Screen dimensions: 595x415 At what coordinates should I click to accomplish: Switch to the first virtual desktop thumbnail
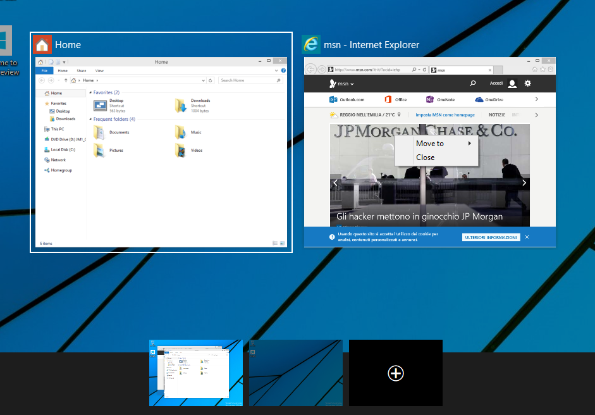click(196, 373)
